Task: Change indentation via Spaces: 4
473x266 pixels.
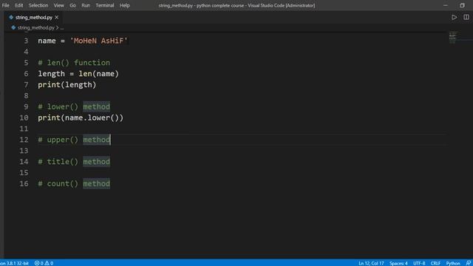Action: pyautogui.click(x=398, y=263)
